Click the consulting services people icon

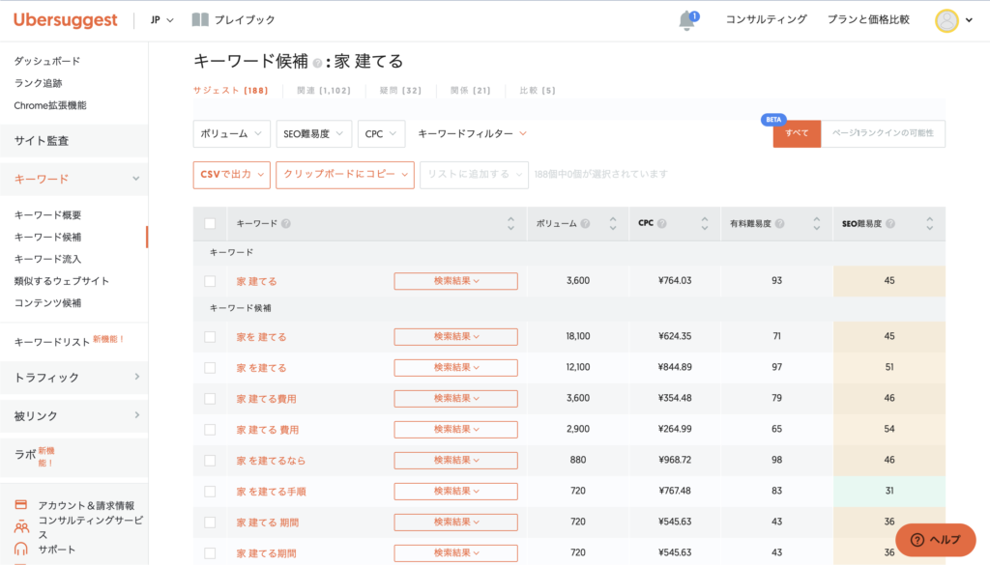(x=21, y=526)
